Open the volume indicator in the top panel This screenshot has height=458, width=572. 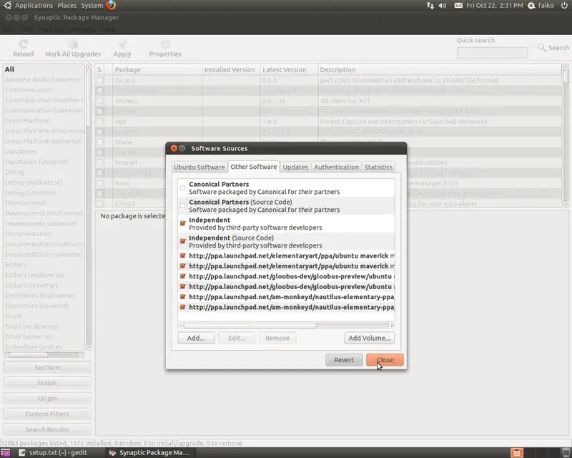(x=443, y=6)
